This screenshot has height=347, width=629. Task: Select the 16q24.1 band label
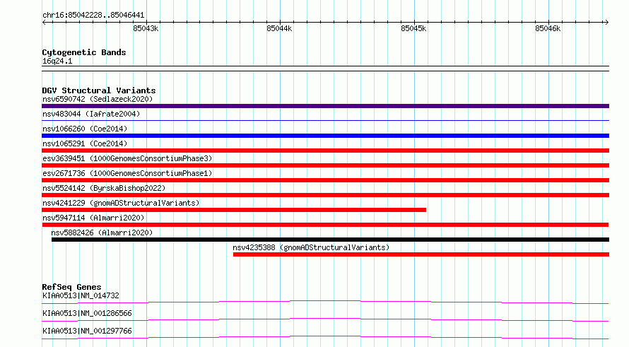pos(57,61)
